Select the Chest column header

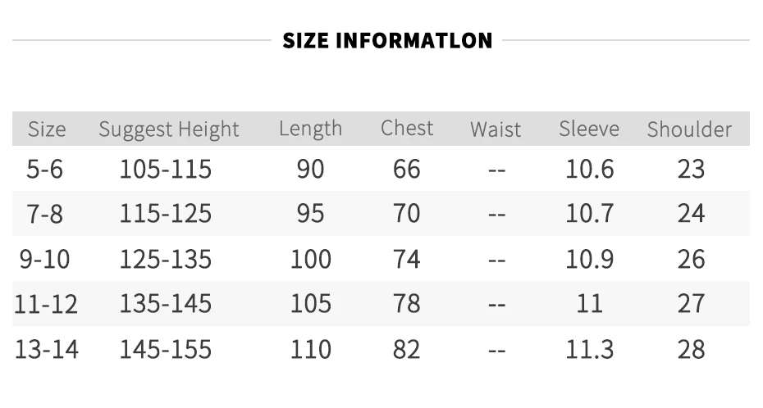click(407, 129)
